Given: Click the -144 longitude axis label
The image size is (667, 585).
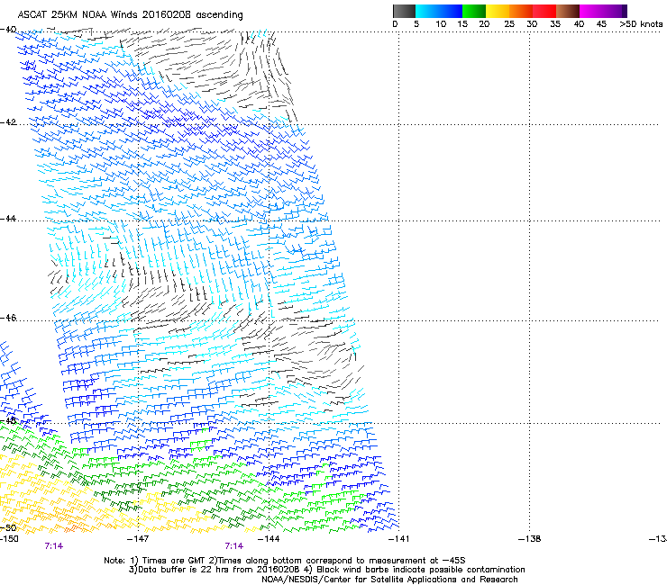Looking at the screenshot, I should pyautogui.click(x=269, y=539).
